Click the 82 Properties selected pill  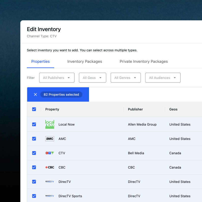(x=61, y=94)
